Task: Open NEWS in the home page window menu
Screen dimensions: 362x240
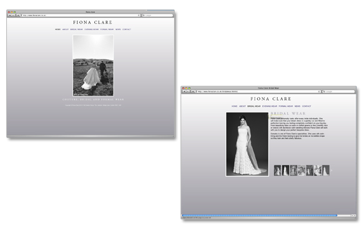Action: pos(118,29)
